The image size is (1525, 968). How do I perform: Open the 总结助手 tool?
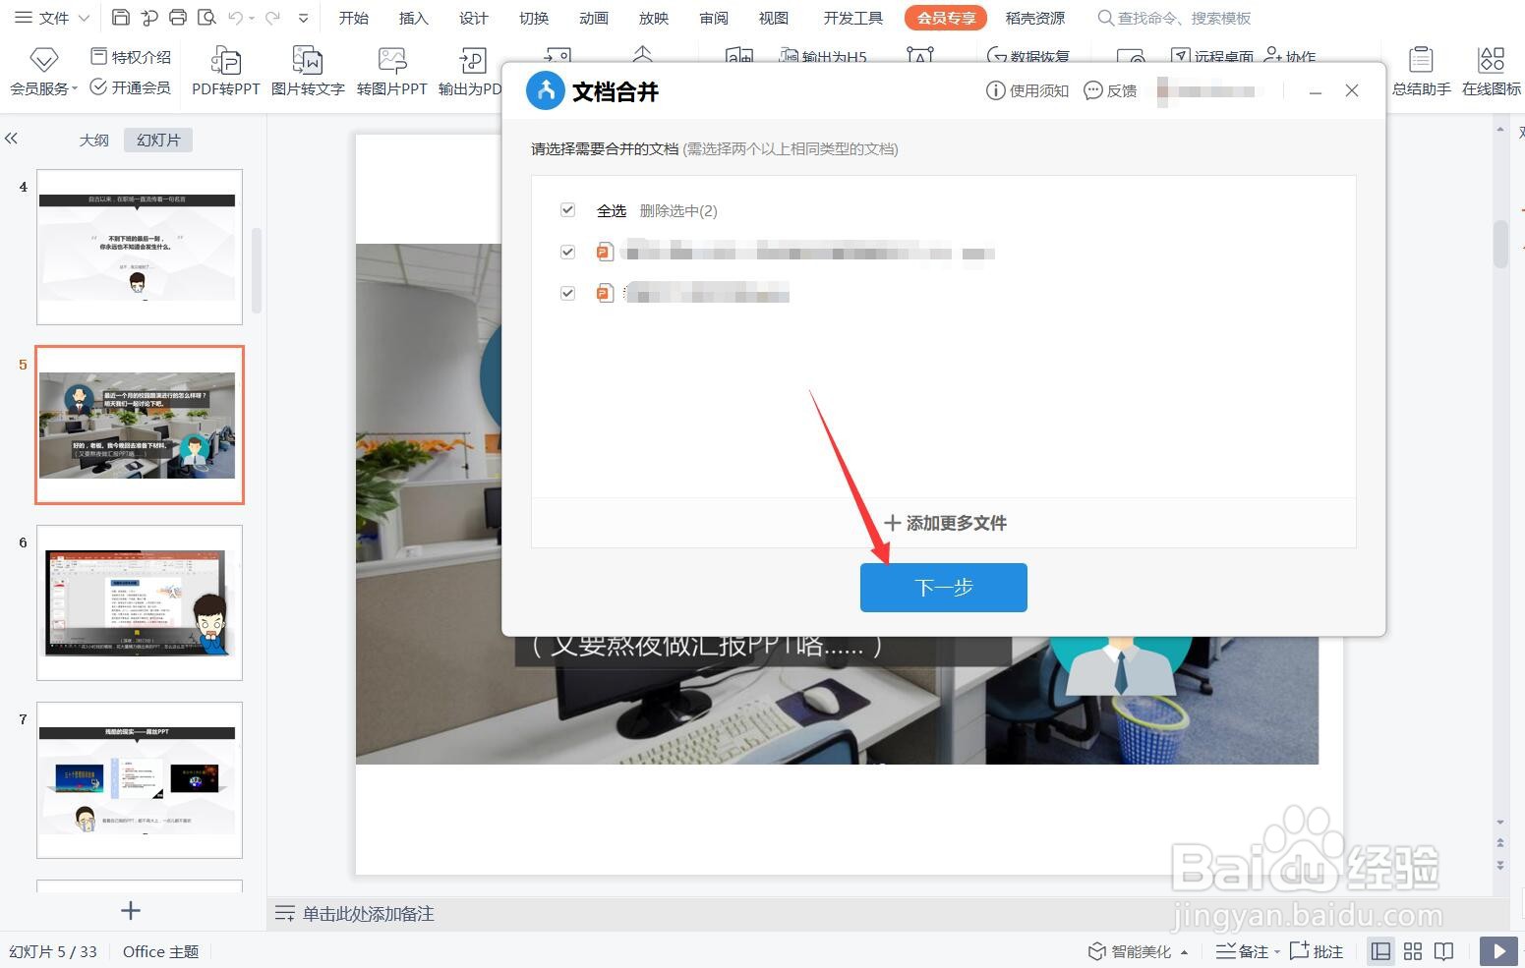click(x=1421, y=72)
